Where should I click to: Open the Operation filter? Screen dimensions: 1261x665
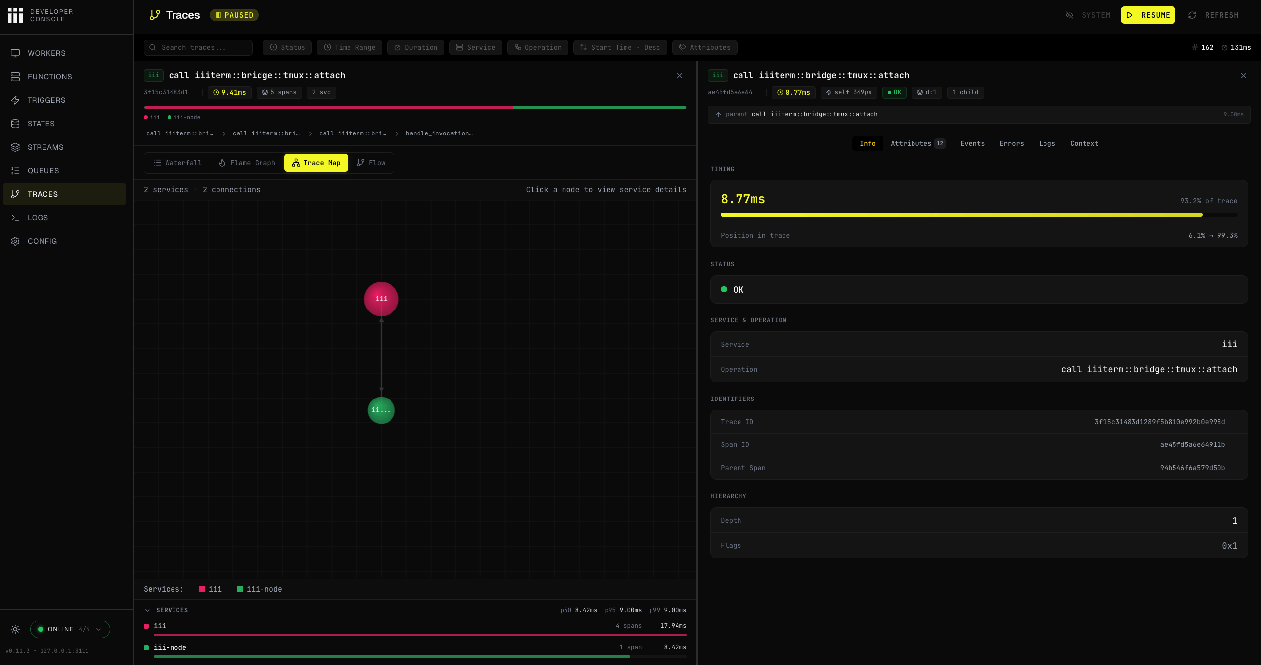coord(538,47)
